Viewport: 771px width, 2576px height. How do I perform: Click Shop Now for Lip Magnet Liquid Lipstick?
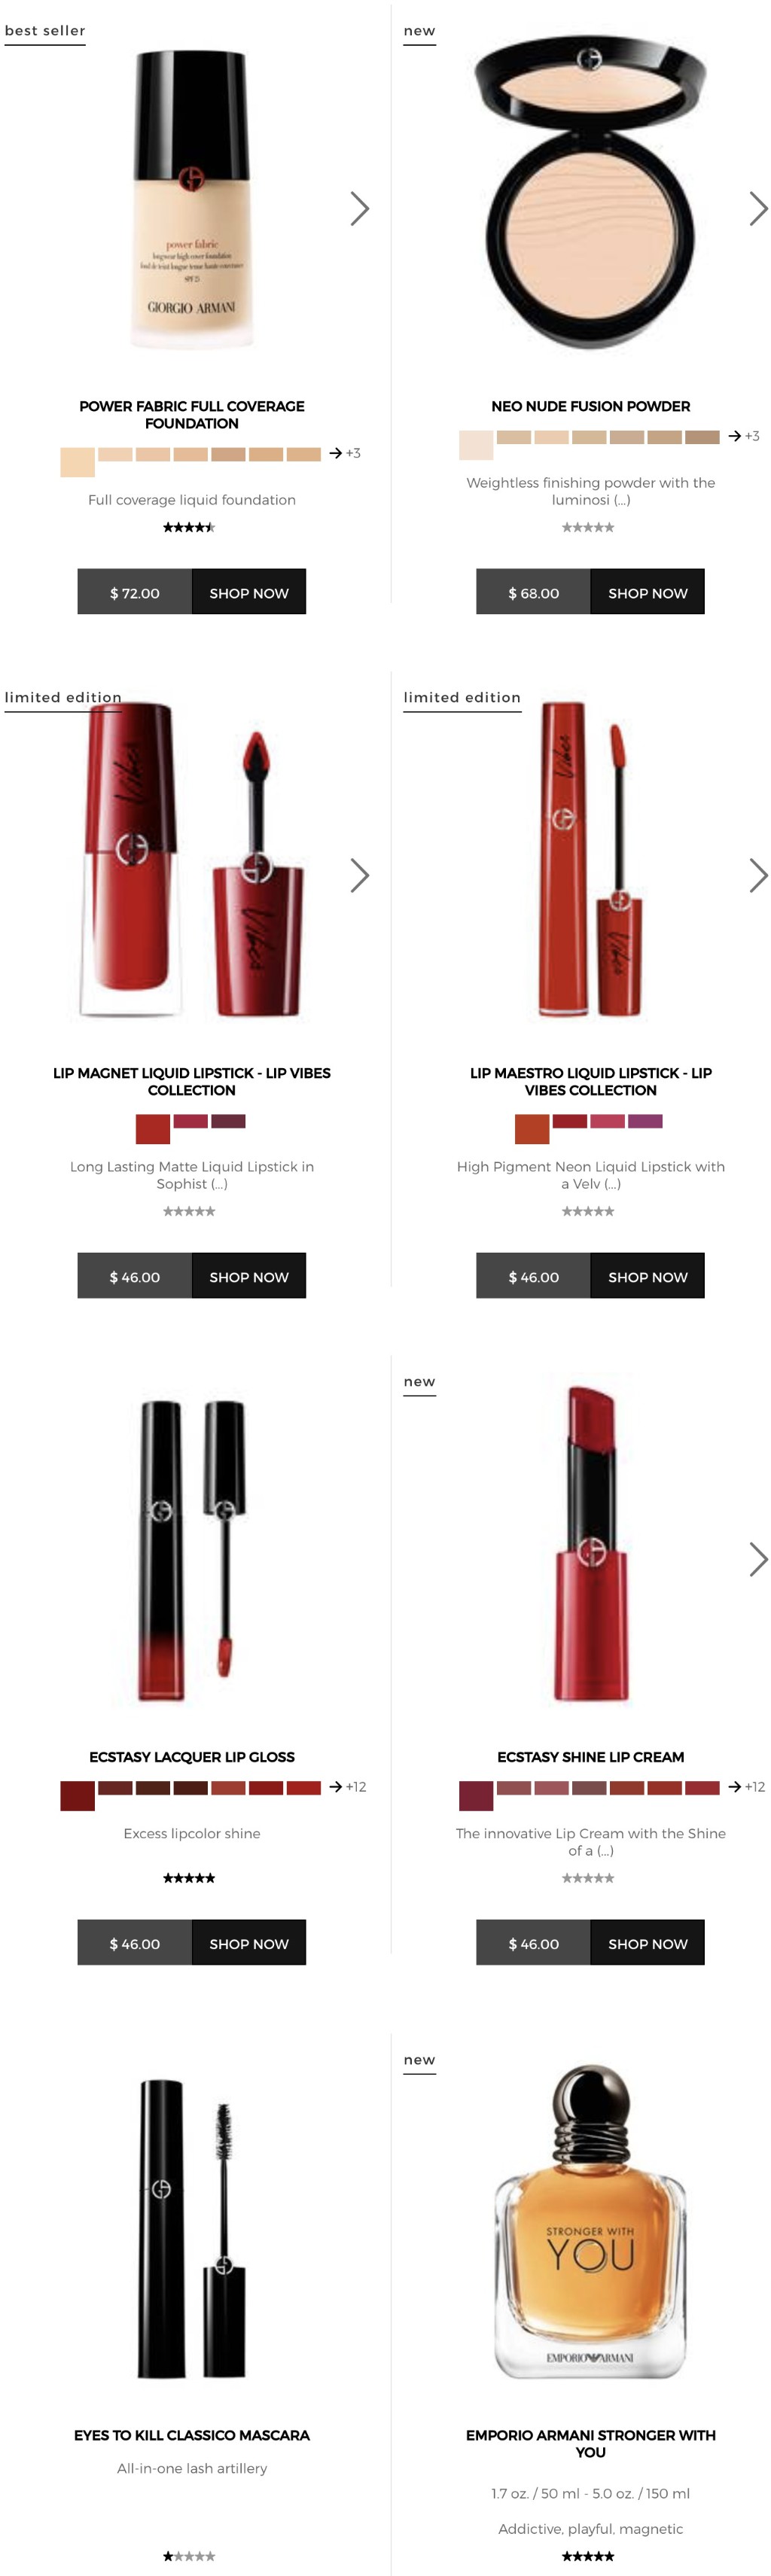[248, 1276]
